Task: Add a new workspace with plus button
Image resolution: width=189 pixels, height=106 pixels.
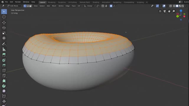Action: 147,2
